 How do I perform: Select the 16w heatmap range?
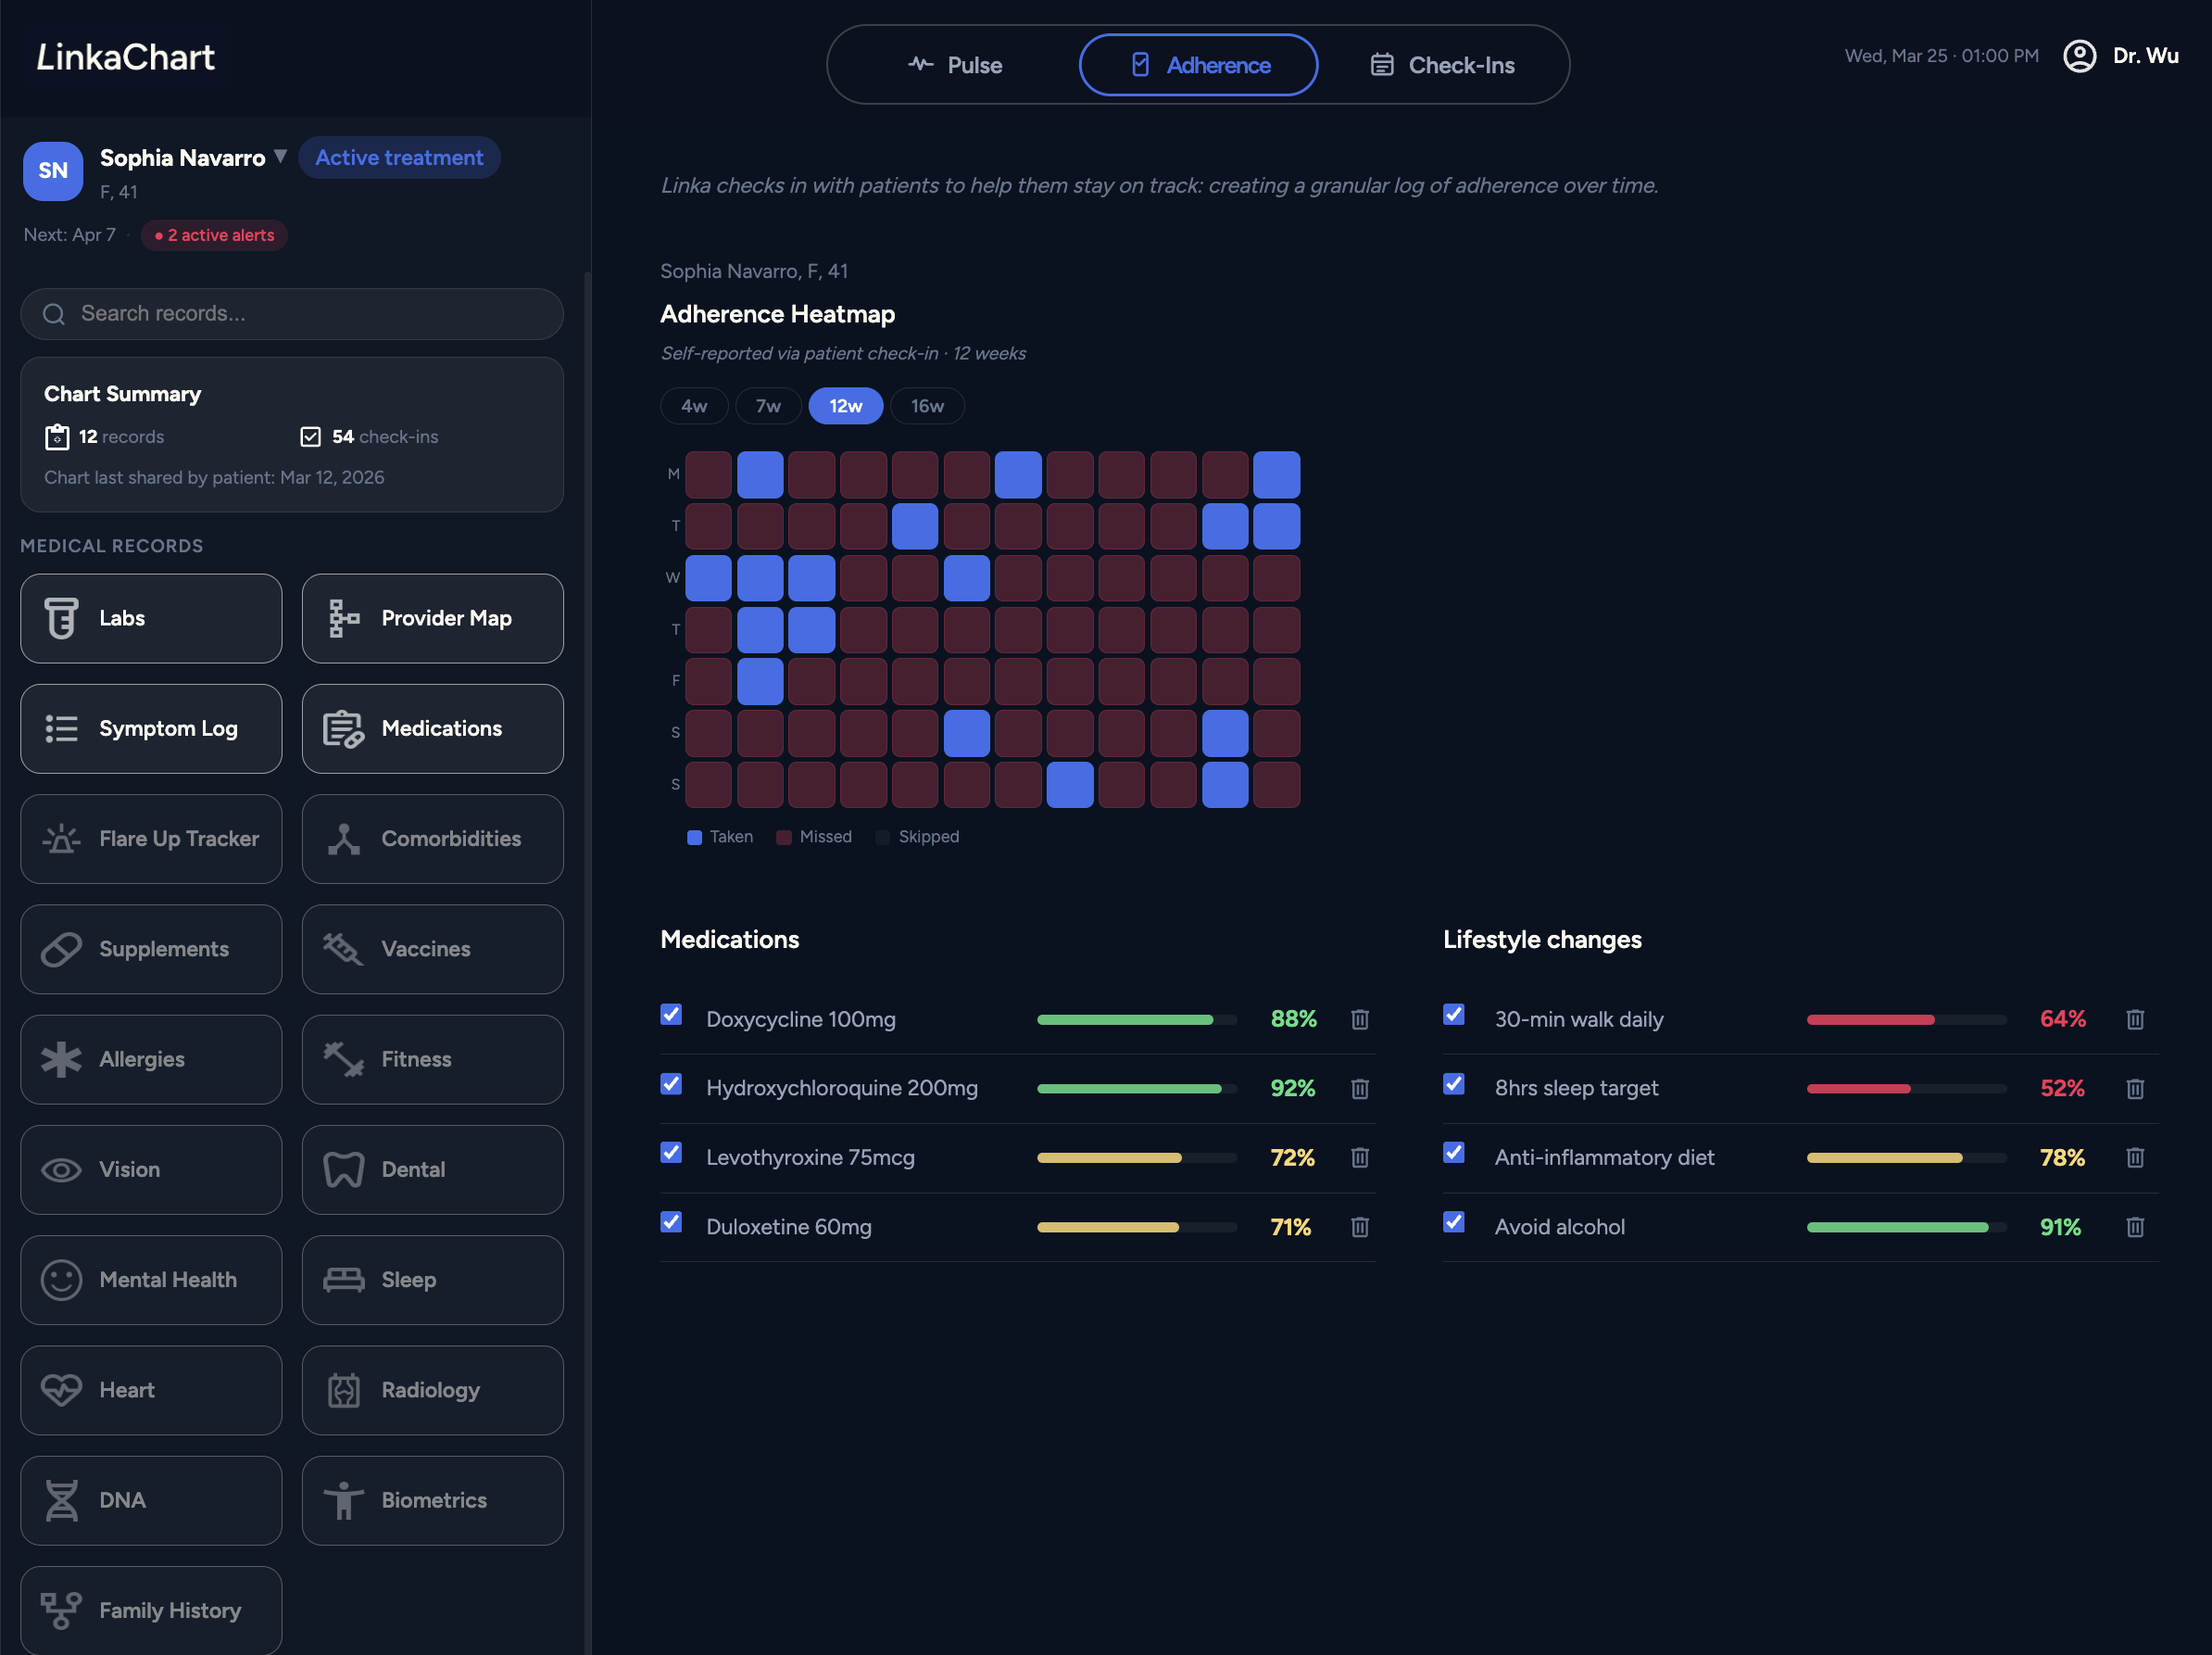coord(926,406)
